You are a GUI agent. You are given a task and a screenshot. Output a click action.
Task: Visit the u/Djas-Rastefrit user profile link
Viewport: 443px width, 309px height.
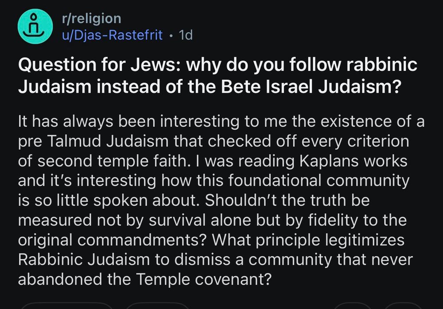(113, 35)
